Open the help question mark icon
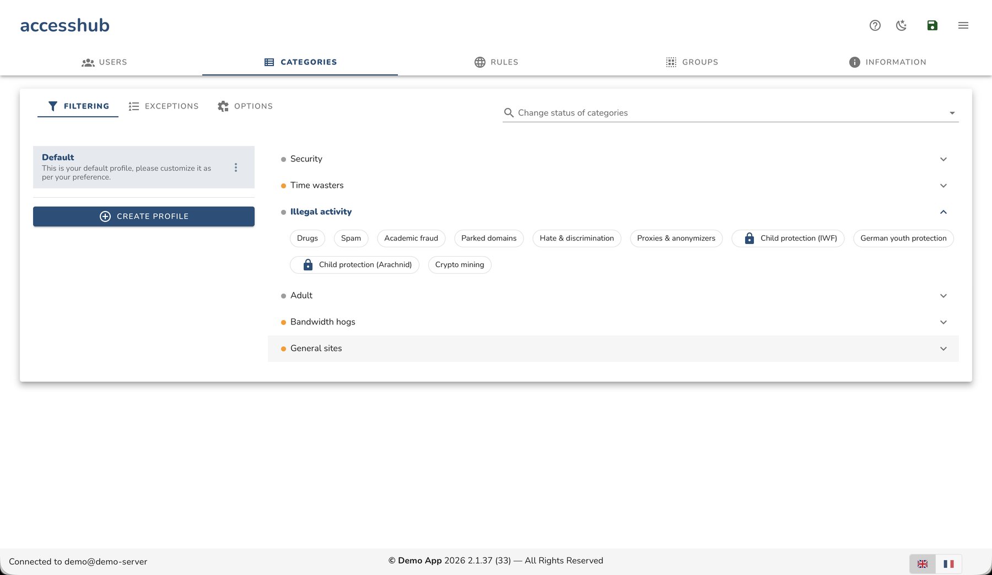 875,25
